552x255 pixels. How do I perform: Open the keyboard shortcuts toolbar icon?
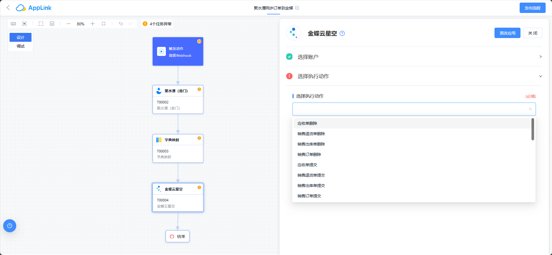click(x=13, y=24)
